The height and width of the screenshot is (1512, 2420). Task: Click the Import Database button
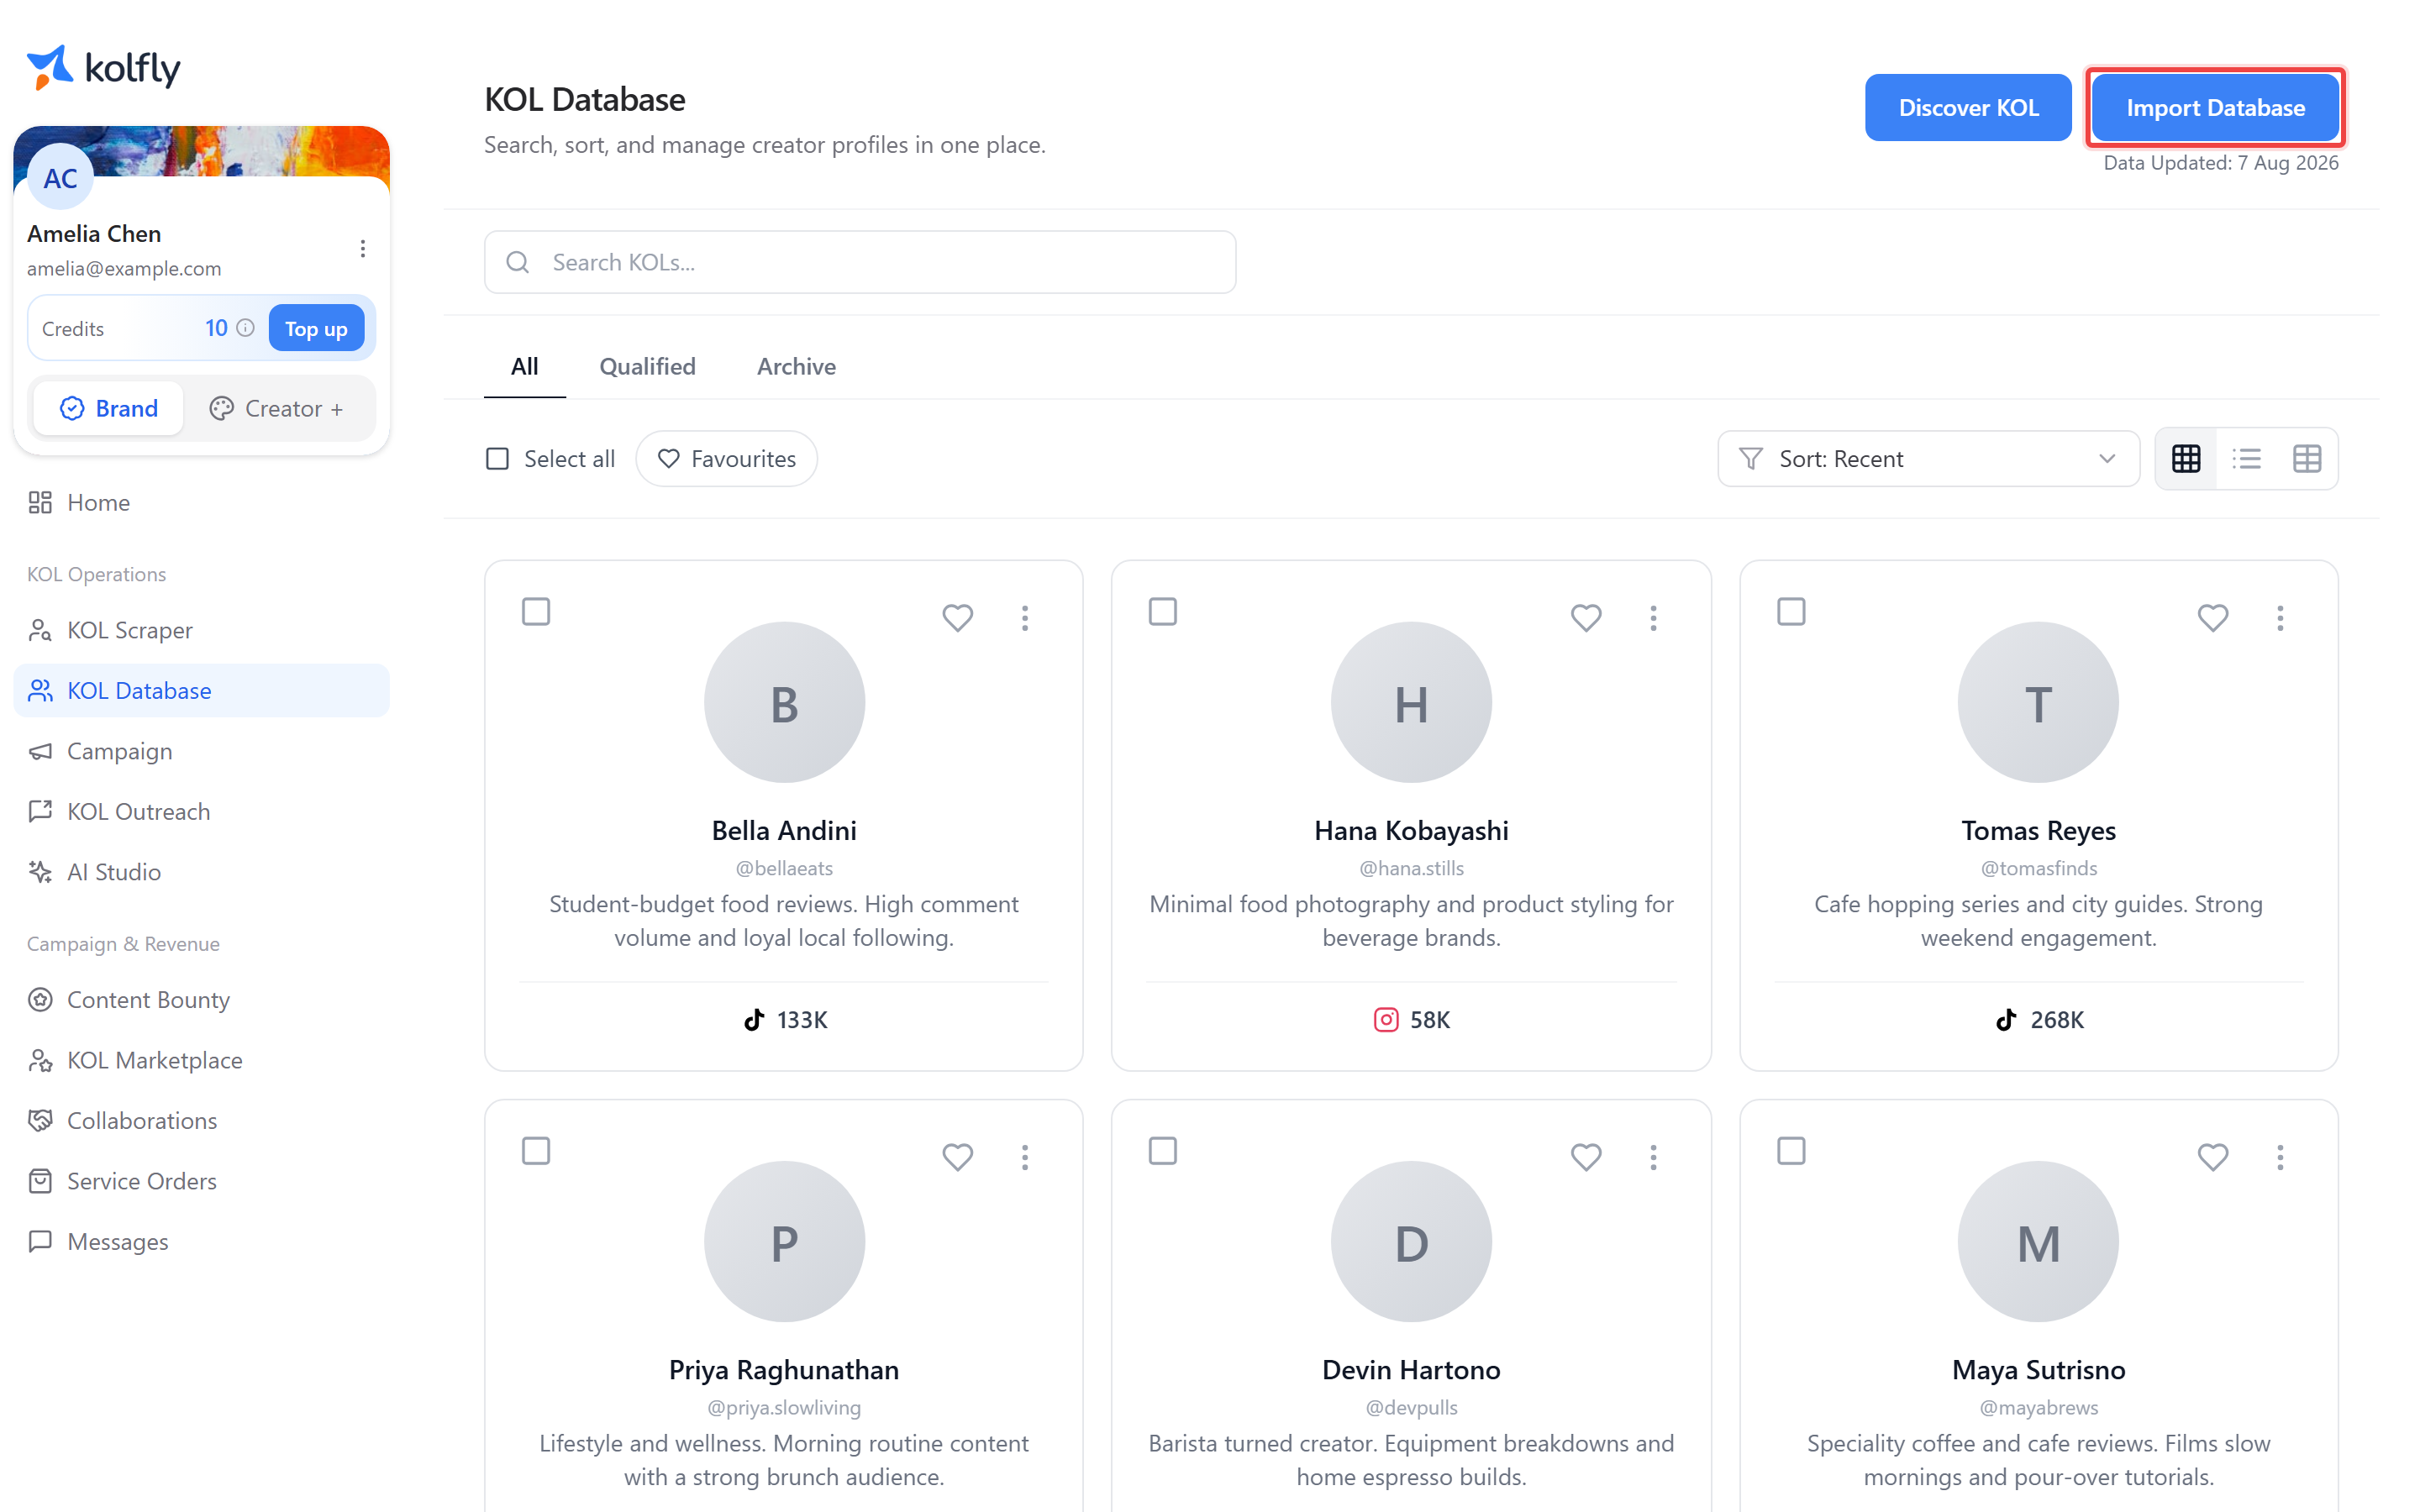2215,107
